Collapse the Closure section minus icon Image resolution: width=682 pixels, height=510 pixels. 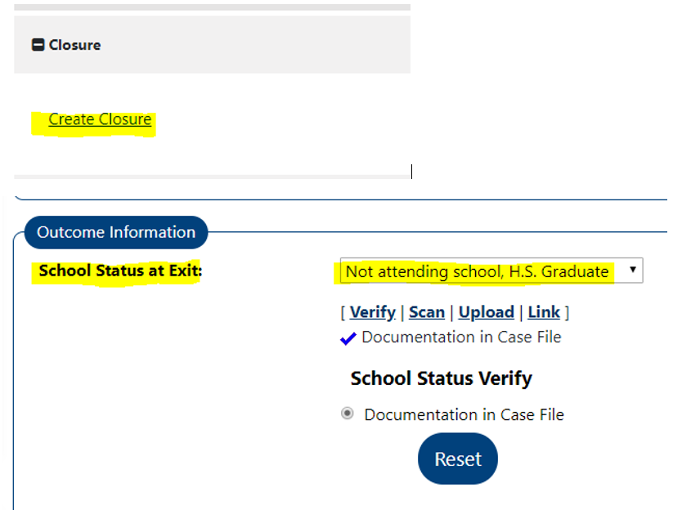[38, 45]
